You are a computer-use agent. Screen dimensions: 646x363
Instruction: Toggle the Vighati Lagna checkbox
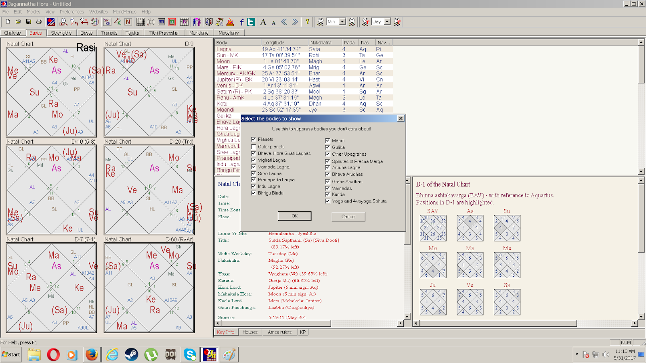(x=254, y=160)
